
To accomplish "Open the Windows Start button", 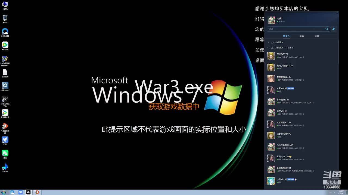I will pos(4,192).
